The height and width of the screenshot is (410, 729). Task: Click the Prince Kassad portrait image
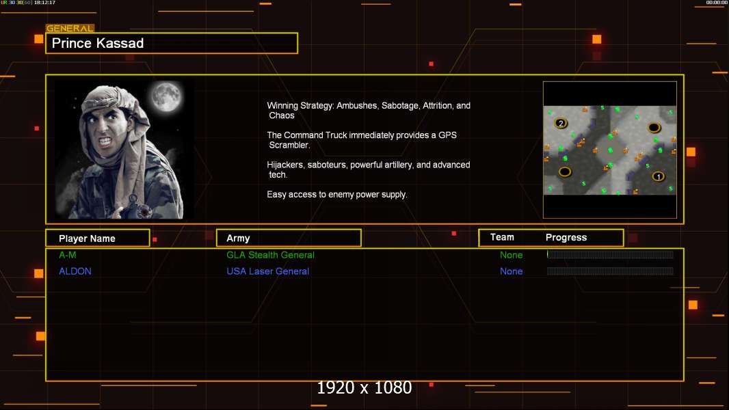click(x=124, y=150)
